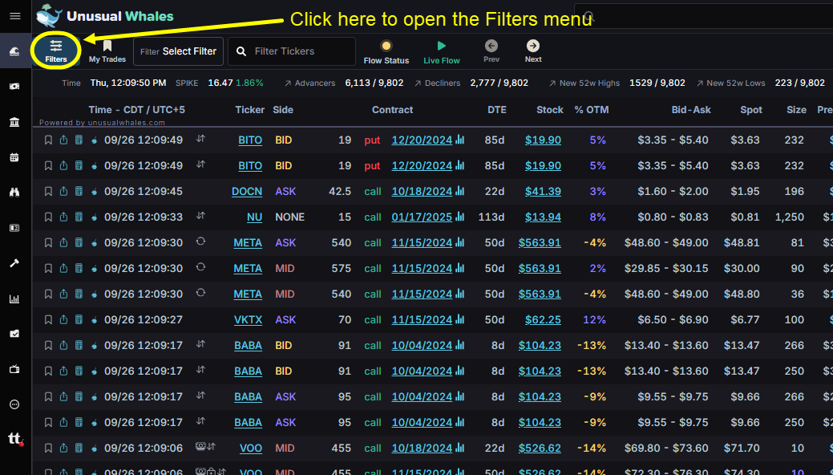Screen dimensions: 833x475
Task: Share the VKTX trade
Action: point(64,319)
